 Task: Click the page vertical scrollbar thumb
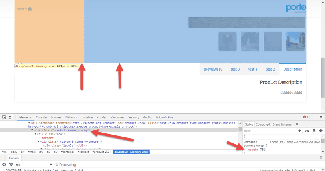click(323, 77)
